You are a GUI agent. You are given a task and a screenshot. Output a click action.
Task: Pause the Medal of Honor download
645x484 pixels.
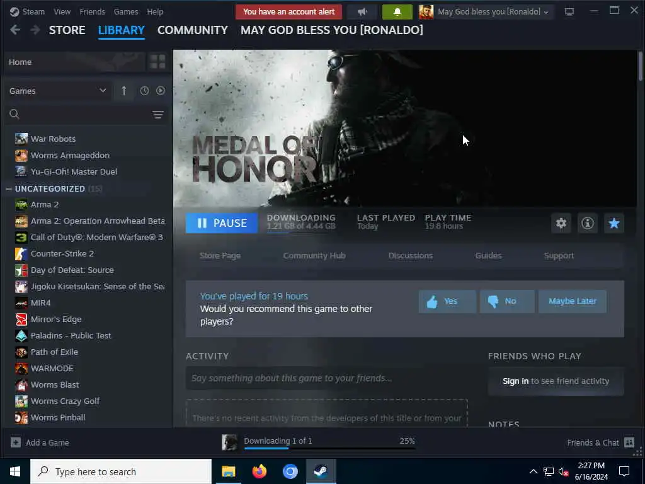(x=222, y=223)
